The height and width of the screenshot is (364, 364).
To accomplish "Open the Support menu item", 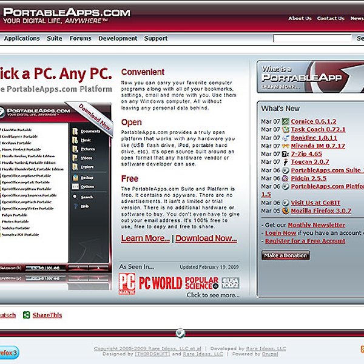I will (x=156, y=38).
